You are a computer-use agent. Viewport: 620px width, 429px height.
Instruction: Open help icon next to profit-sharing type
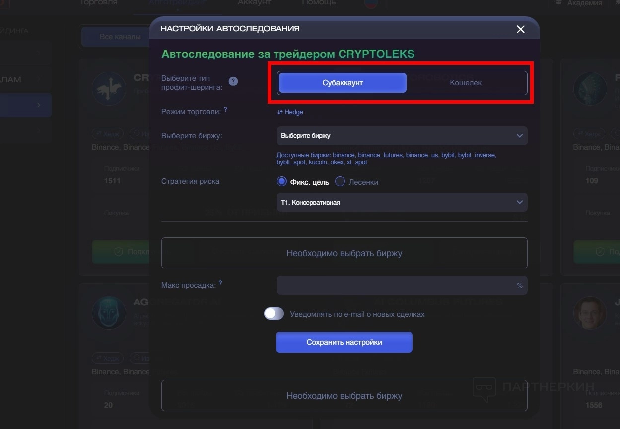[233, 81]
